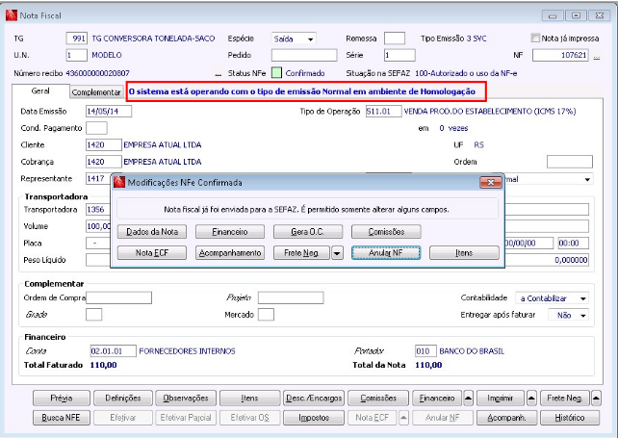618x438 pixels.
Task: Click Anular NF button in the dialog
Action: tap(386, 253)
